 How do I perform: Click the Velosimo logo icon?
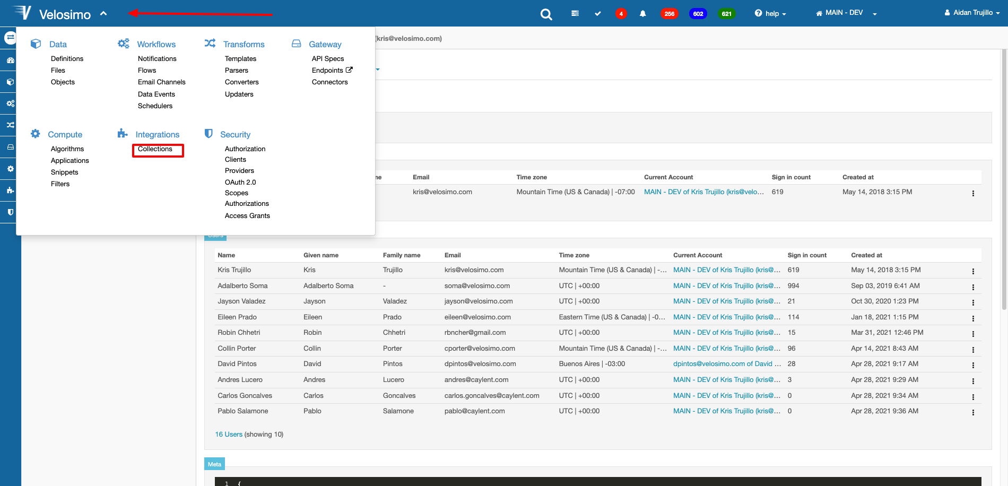tap(22, 12)
